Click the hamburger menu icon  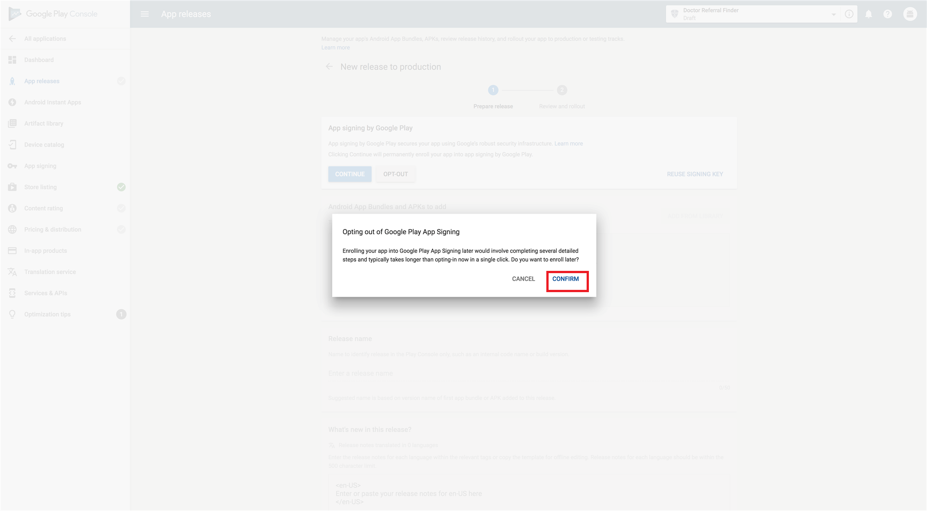click(144, 14)
